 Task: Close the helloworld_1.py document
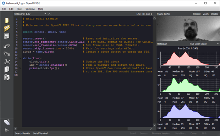click(x=49, y=14)
